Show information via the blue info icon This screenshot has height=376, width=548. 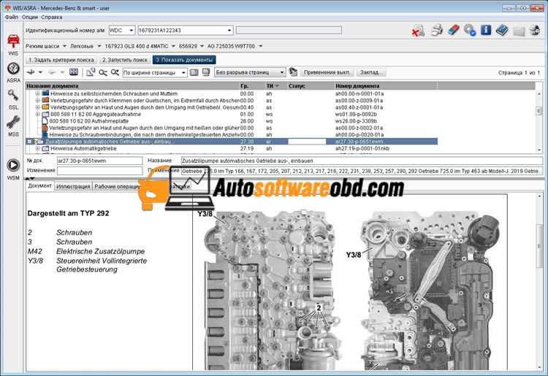[486, 31]
